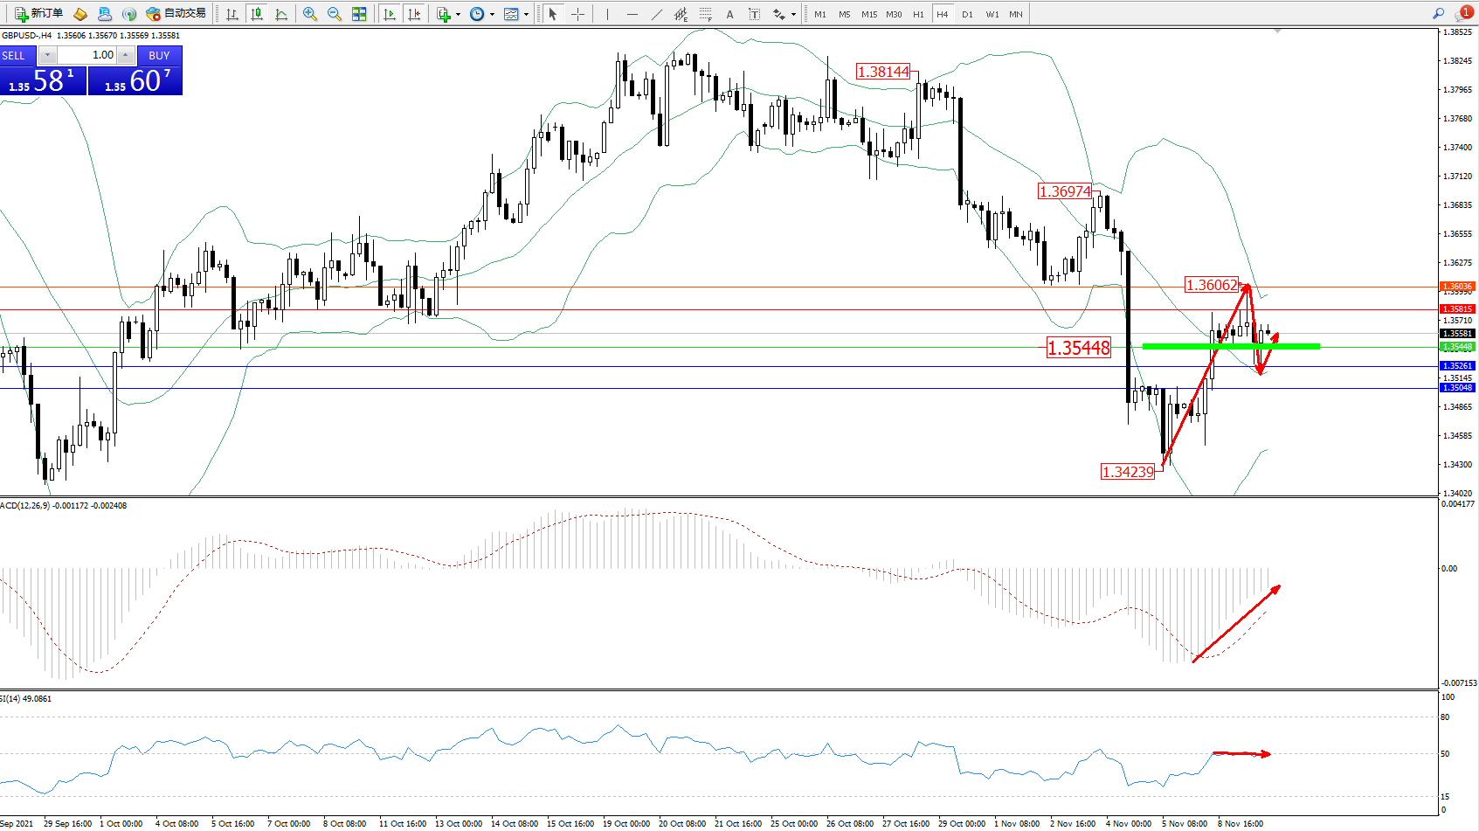
Task: Switch to M15 timeframe
Action: point(868,14)
